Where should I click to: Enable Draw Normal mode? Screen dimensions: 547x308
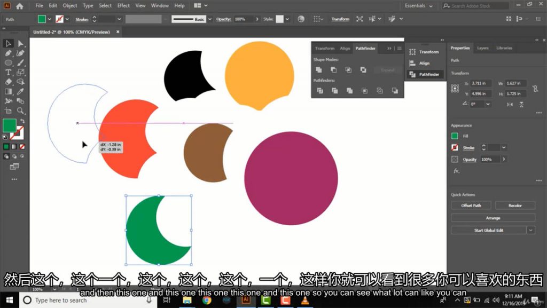(x=6, y=156)
